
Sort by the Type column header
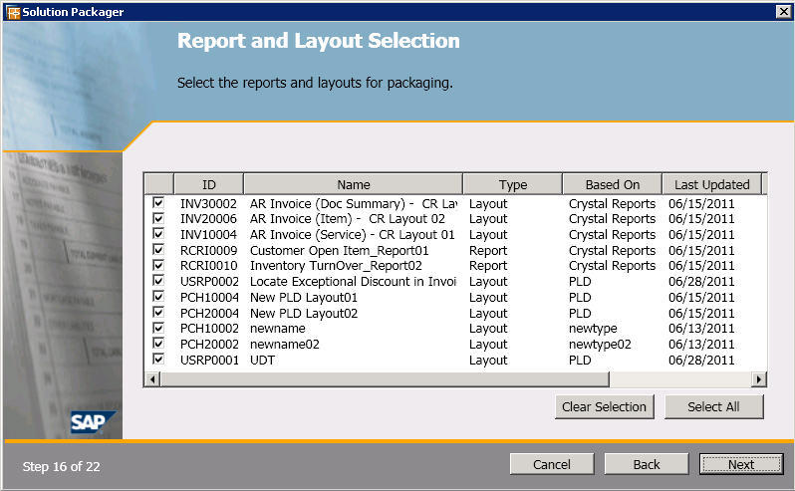coord(513,184)
